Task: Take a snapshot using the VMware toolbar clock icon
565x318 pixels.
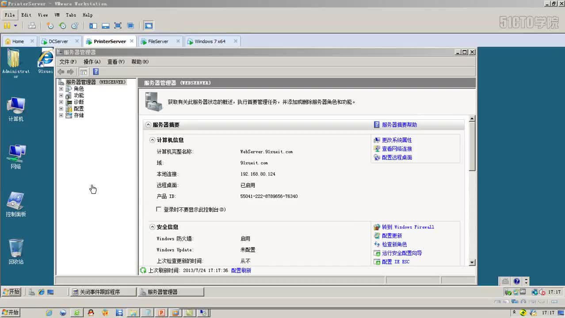Action: [50, 26]
